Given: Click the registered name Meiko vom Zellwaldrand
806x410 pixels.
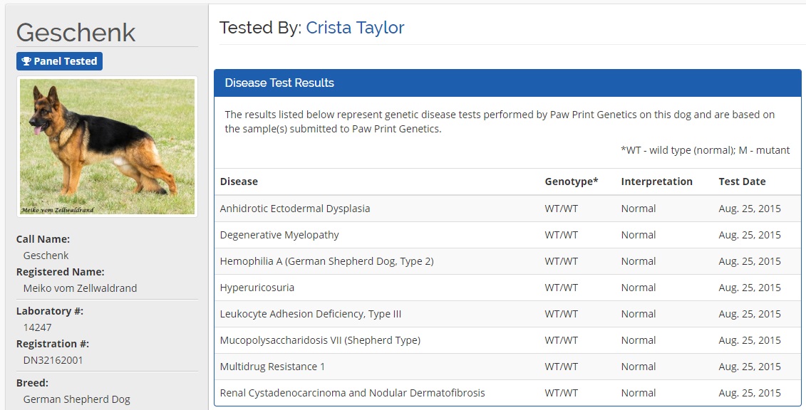Looking at the screenshot, I should (80, 288).
